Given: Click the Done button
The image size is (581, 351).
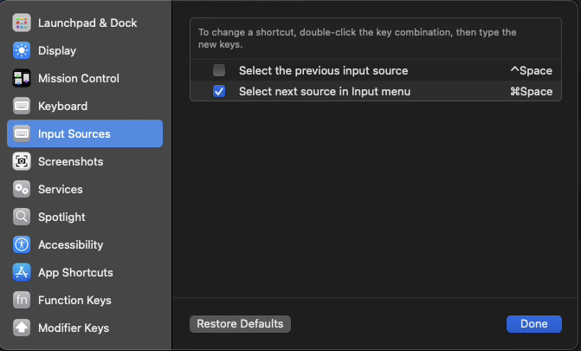Looking at the screenshot, I should click(533, 323).
